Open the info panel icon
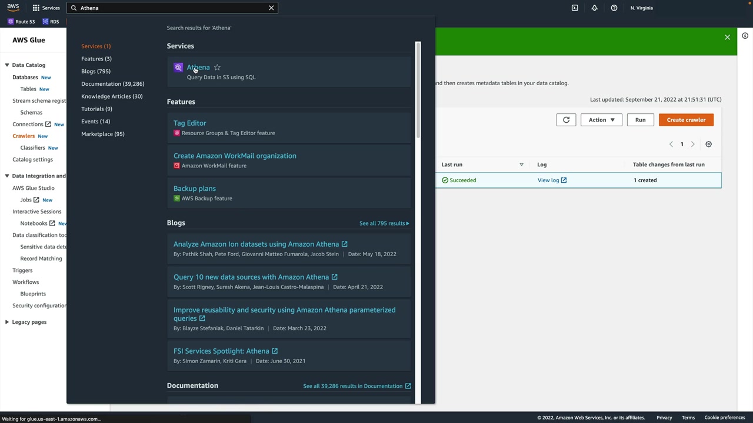 tap(745, 36)
